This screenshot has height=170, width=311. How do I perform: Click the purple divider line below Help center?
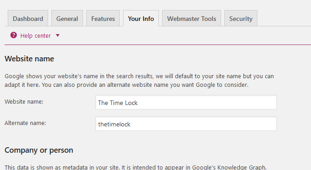[158, 45]
